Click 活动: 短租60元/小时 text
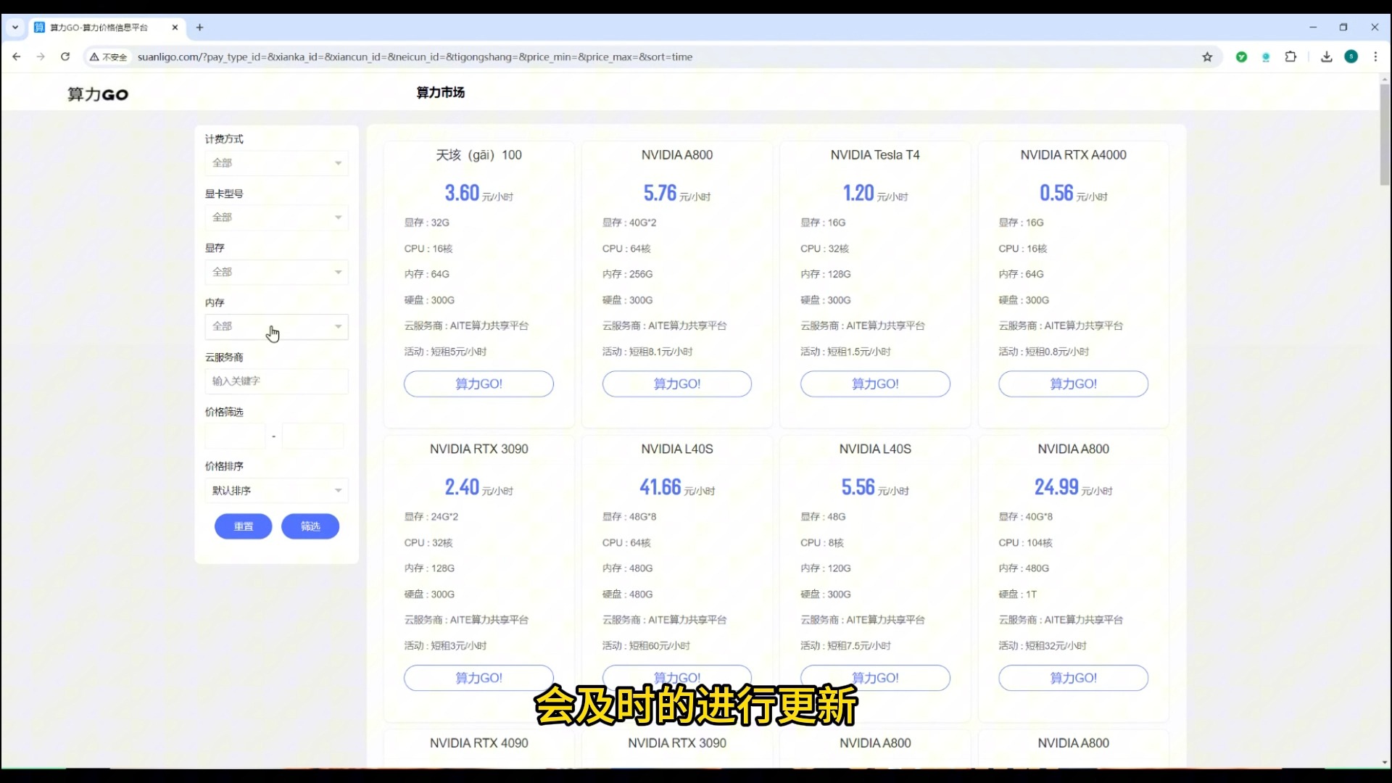This screenshot has width=1392, height=783. 646,646
